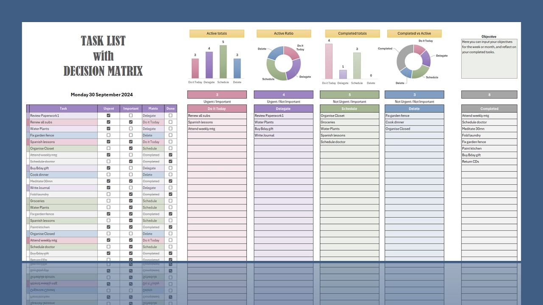Click the Urgent / Important label above Do it Today

pyautogui.click(x=217, y=102)
